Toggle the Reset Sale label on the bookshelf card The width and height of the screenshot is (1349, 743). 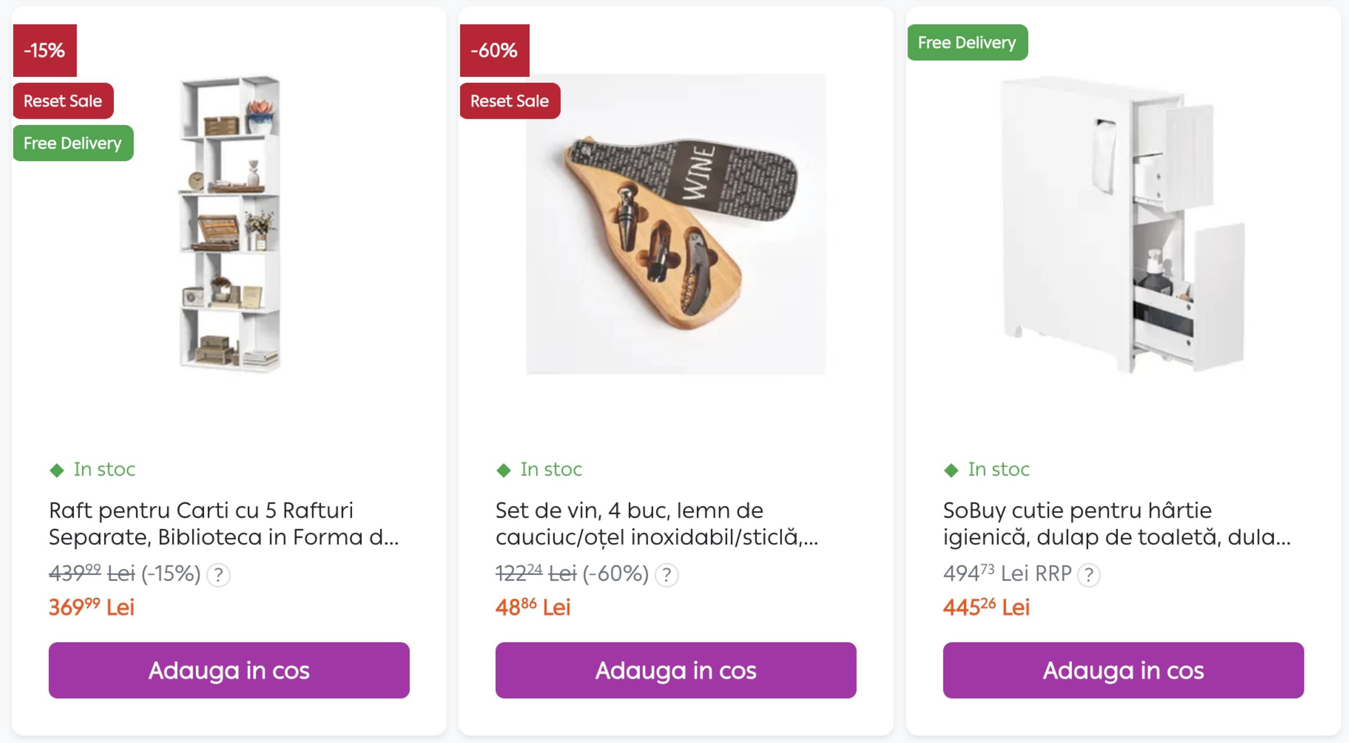(x=62, y=101)
